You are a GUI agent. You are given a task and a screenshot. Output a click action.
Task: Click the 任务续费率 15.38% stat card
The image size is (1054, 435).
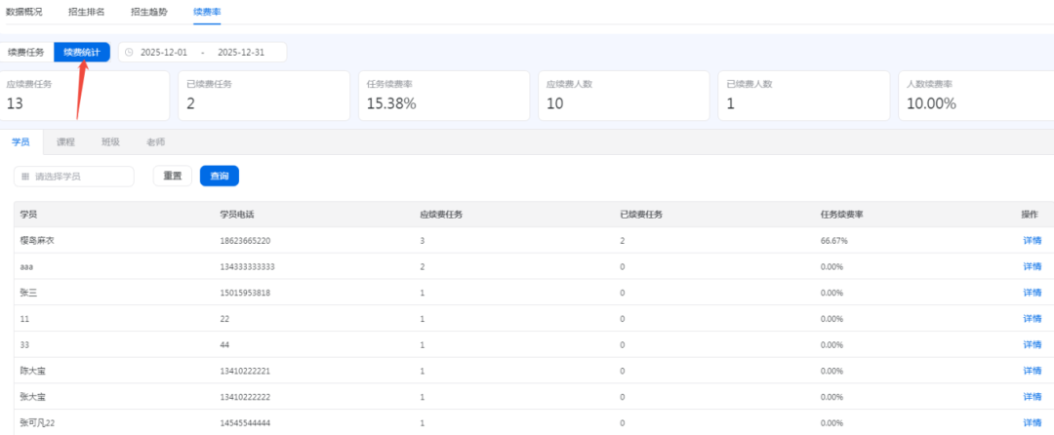440,95
